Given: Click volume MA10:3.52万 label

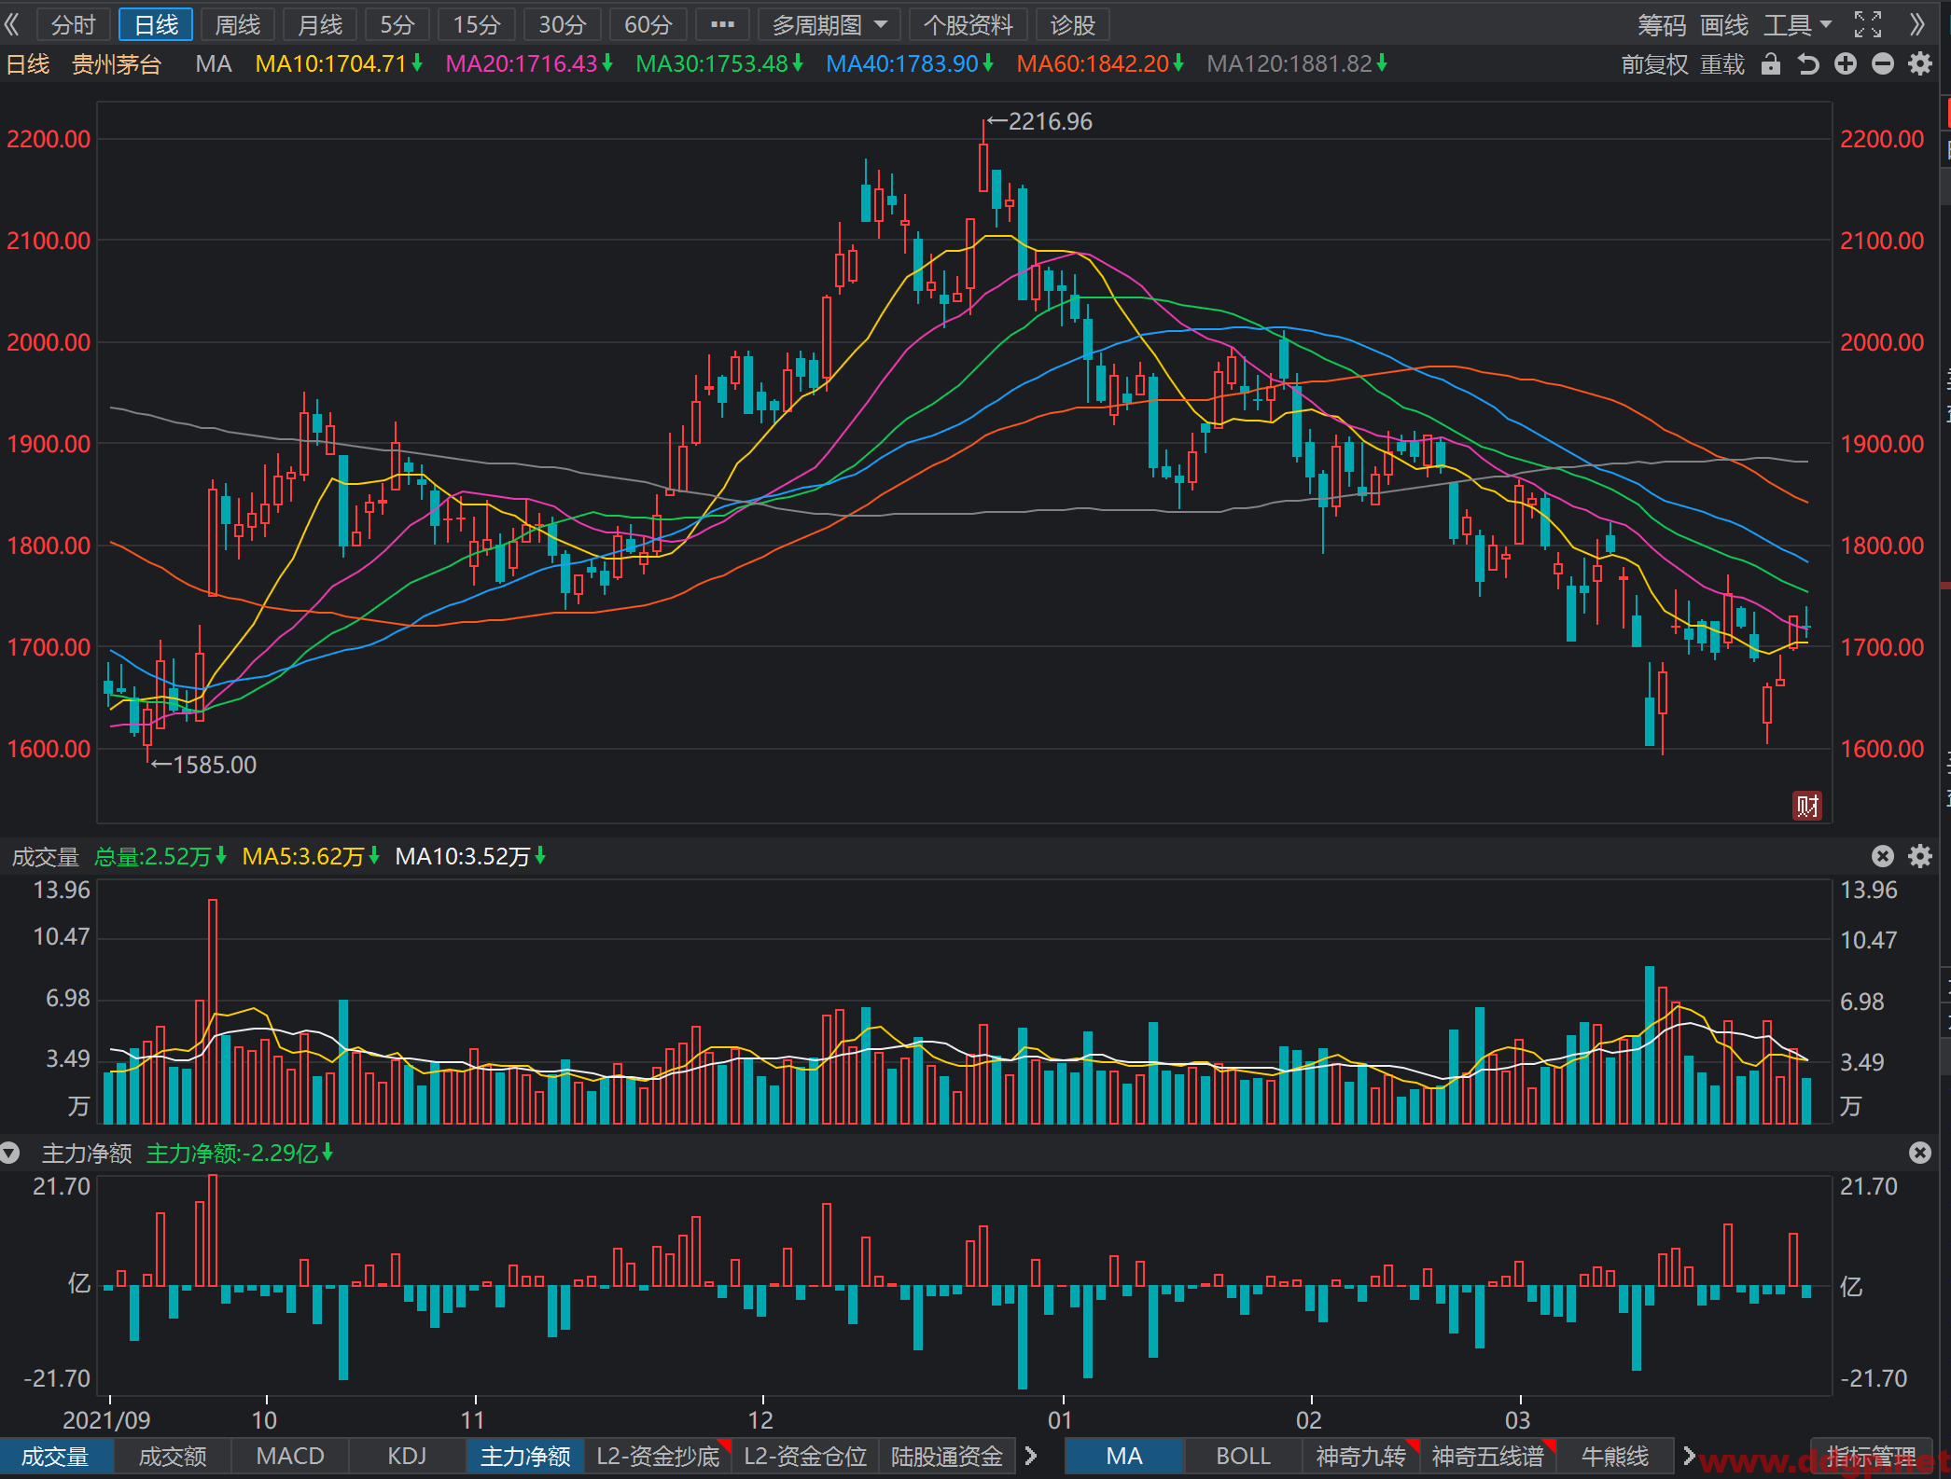Looking at the screenshot, I should [470, 856].
